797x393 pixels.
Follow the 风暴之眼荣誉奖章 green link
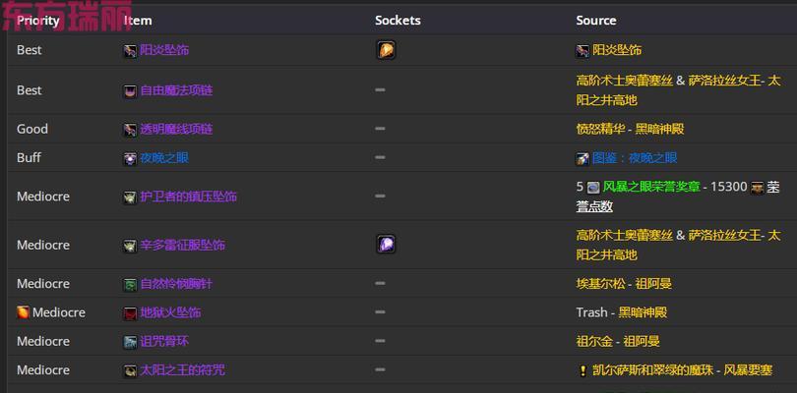point(651,187)
